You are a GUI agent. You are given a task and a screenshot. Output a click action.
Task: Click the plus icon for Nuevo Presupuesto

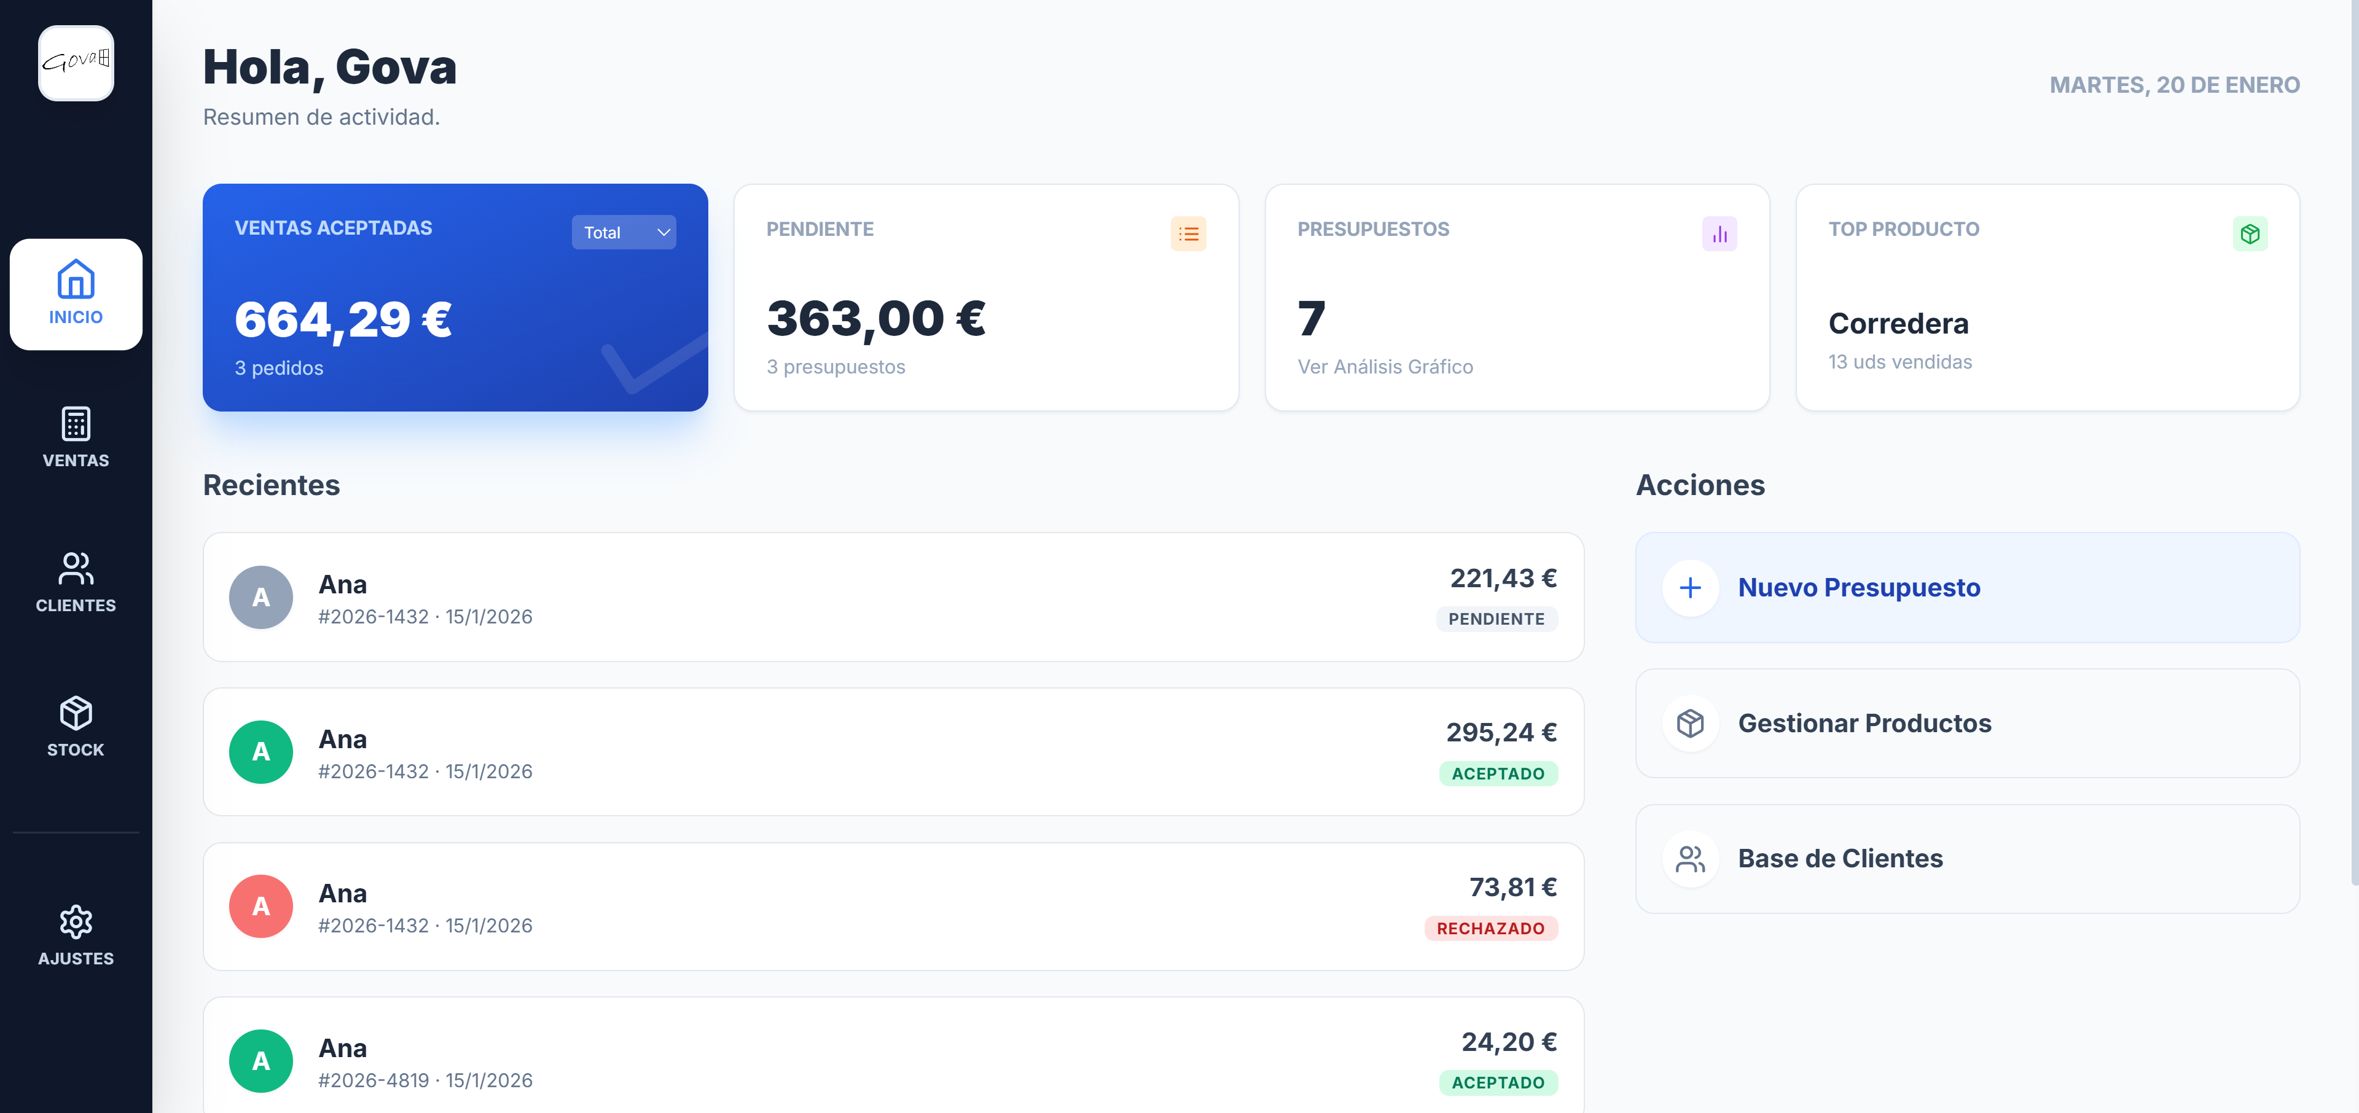click(x=1689, y=588)
